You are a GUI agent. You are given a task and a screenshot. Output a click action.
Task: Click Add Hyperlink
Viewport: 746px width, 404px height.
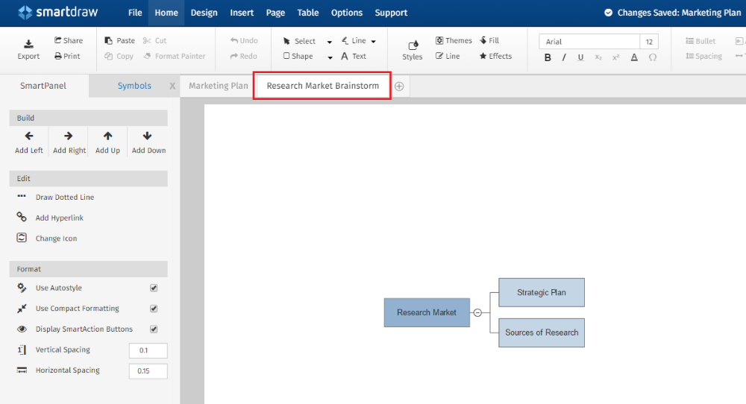tap(50, 218)
